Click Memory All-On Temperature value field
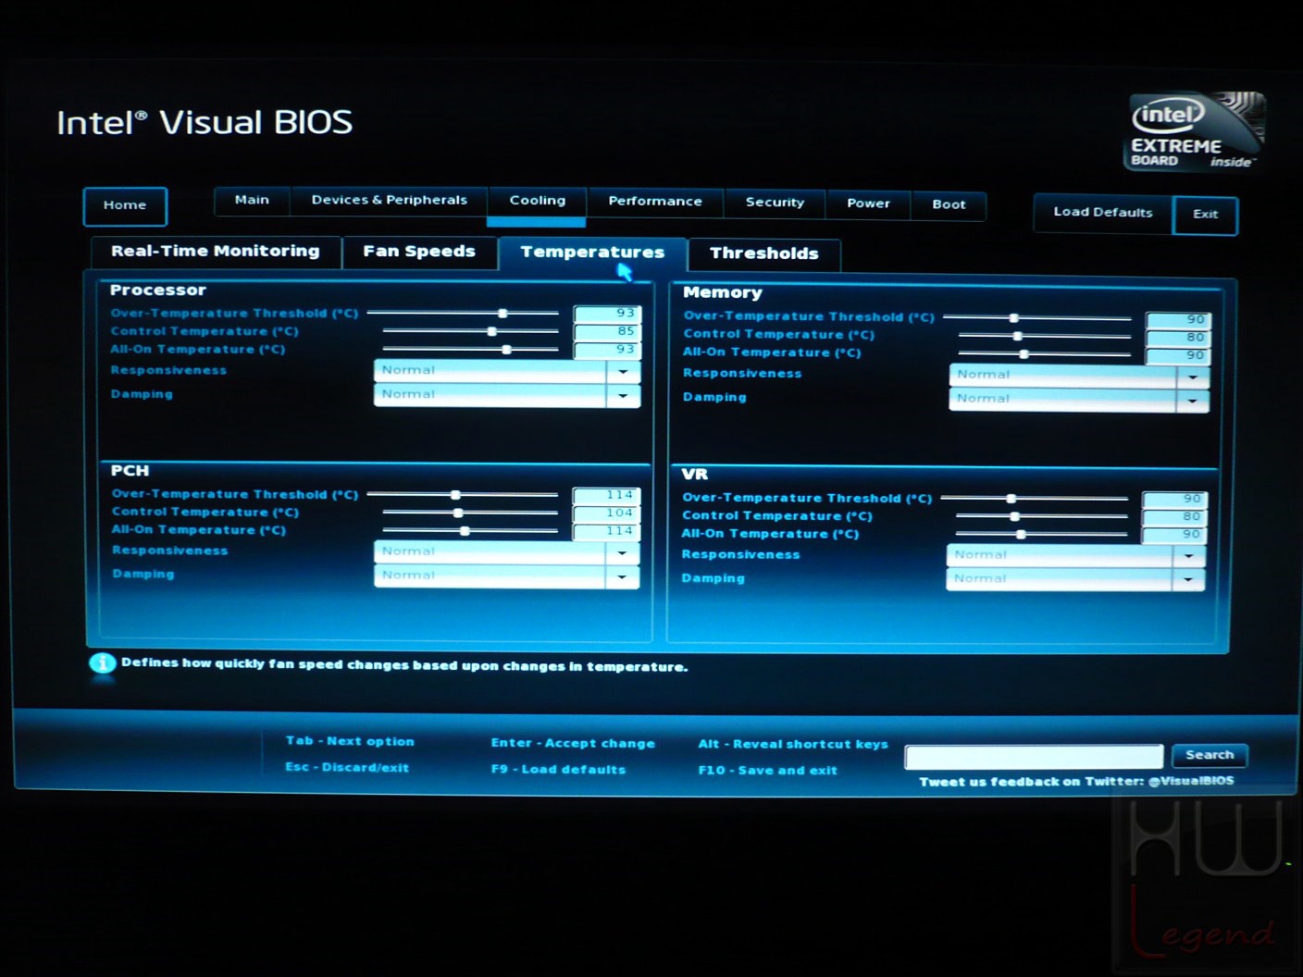Viewport: 1303px width, 977px height. click(1177, 355)
